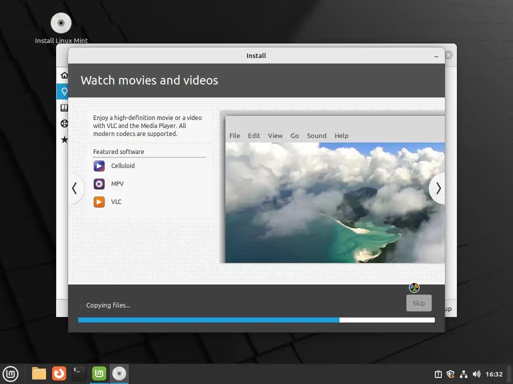Open the Install Linux Mint desktop icon

click(x=61, y=28)
